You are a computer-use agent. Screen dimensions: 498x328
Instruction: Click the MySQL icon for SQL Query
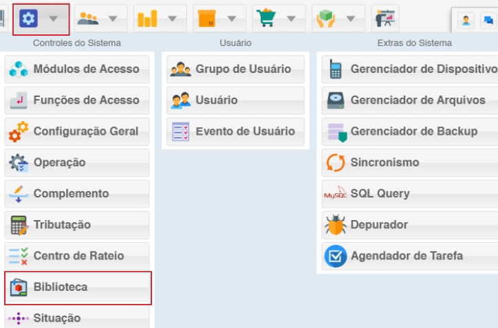point(335,194)
